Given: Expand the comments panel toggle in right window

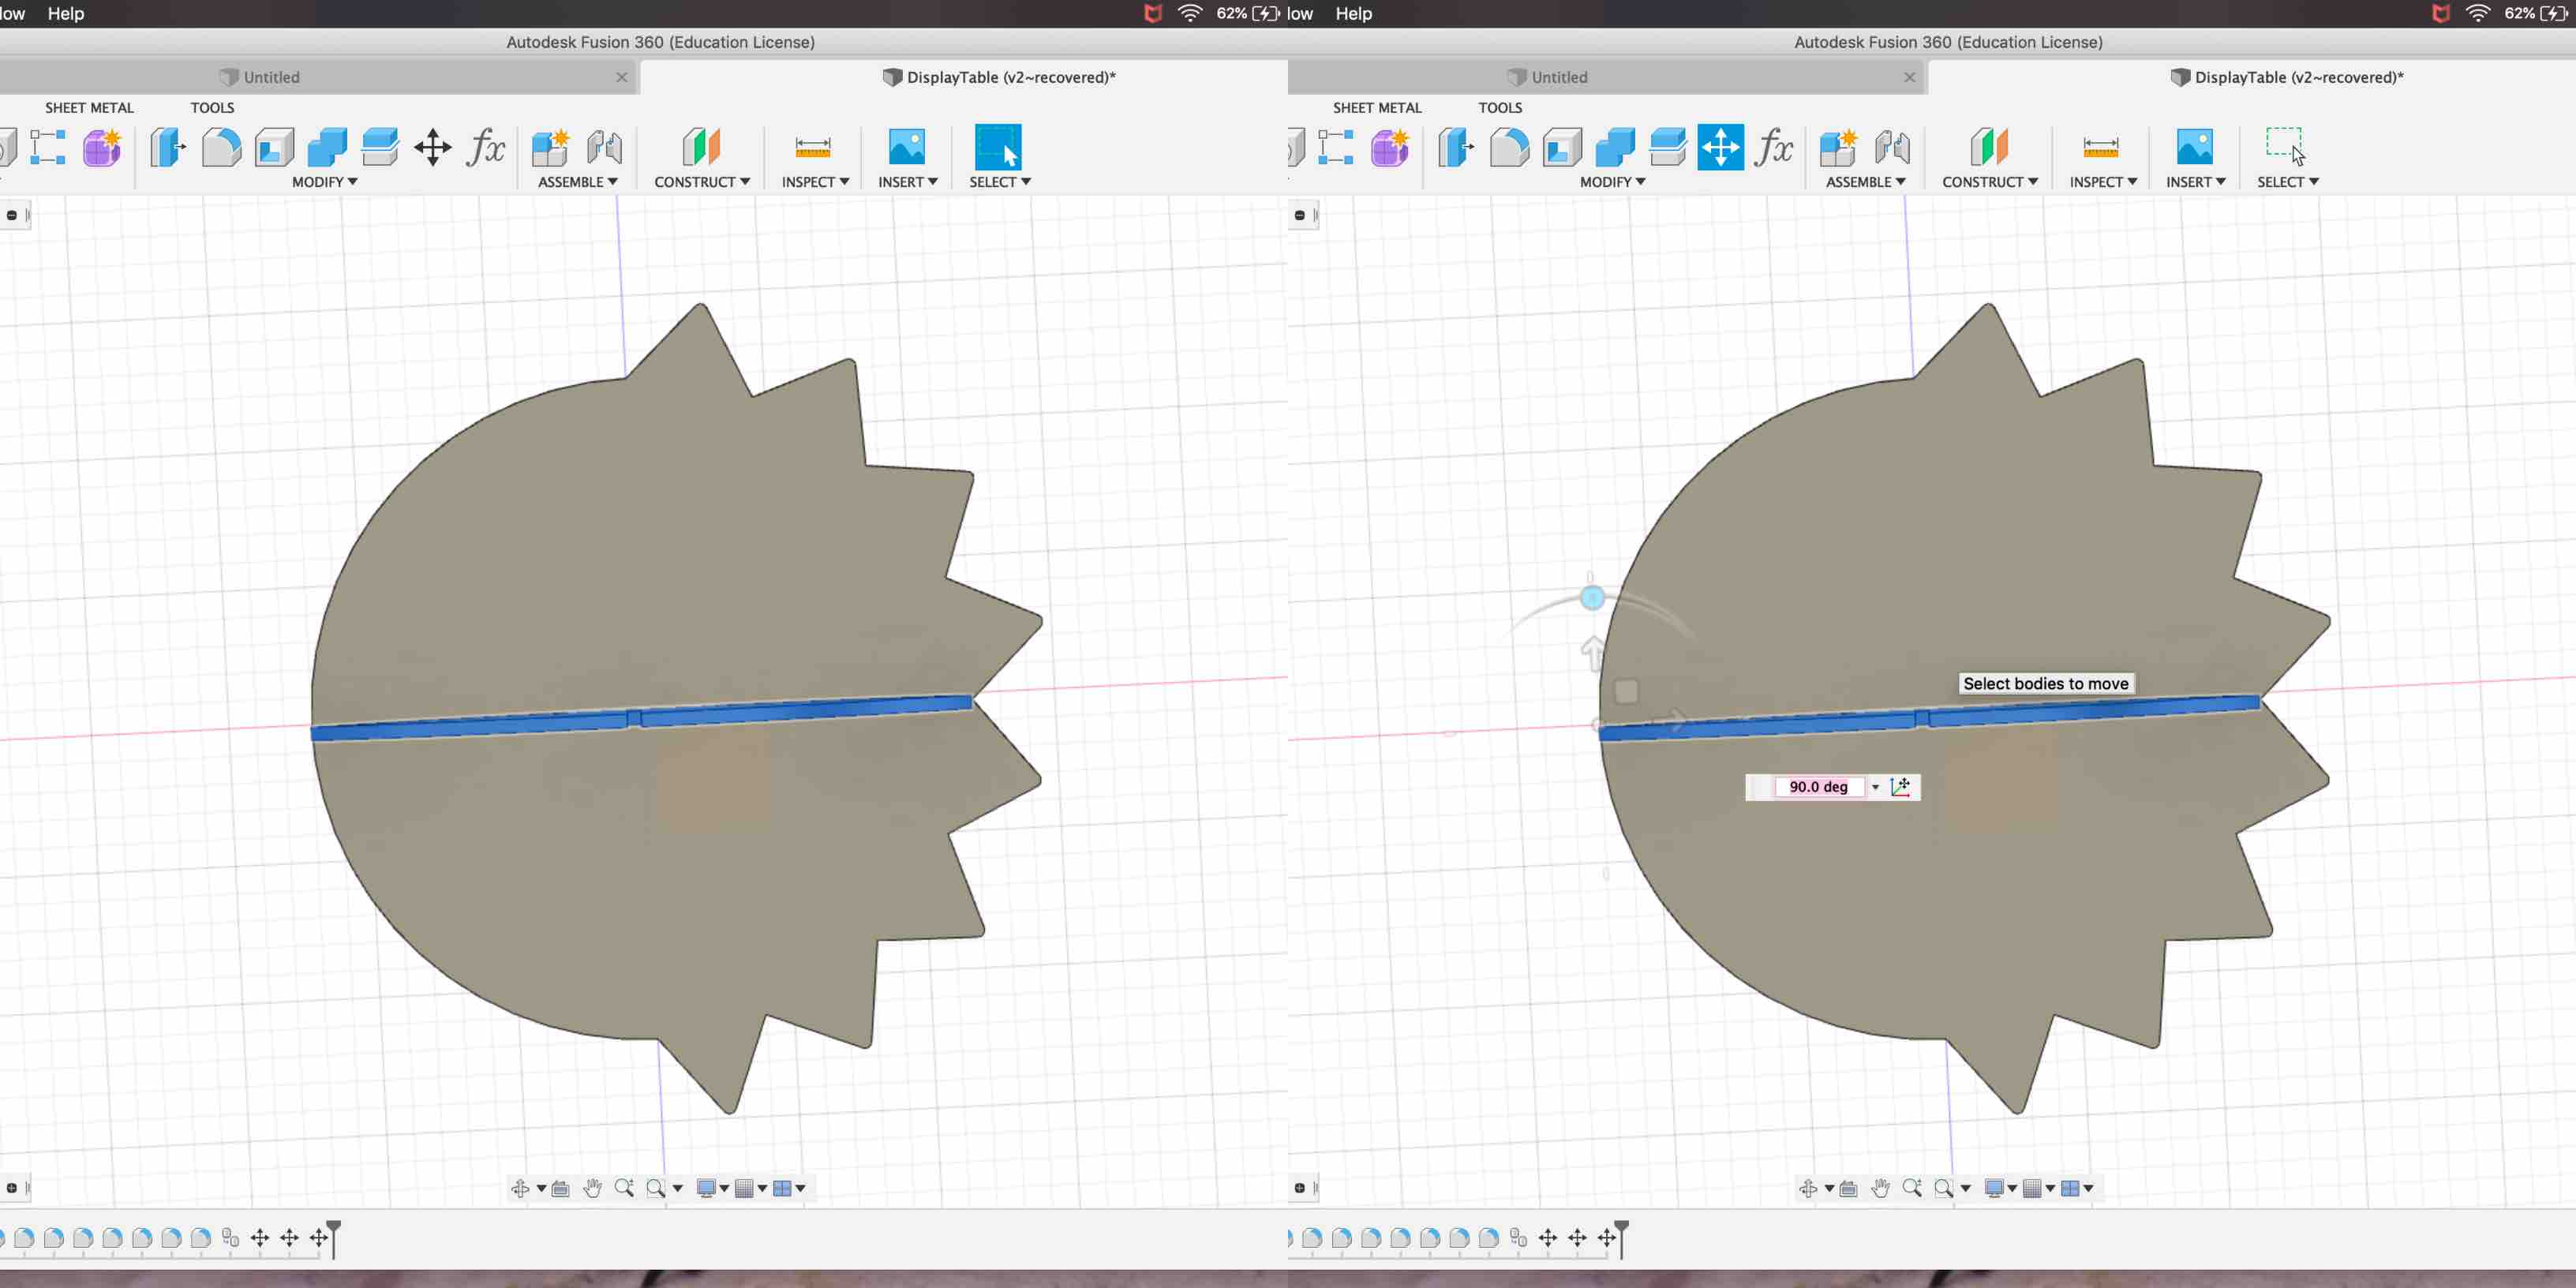Looking at the screenshot, I should (x=1300, y=1188).
